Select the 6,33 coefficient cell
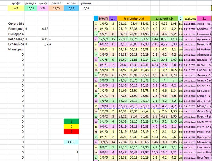 tap(174, 44)
